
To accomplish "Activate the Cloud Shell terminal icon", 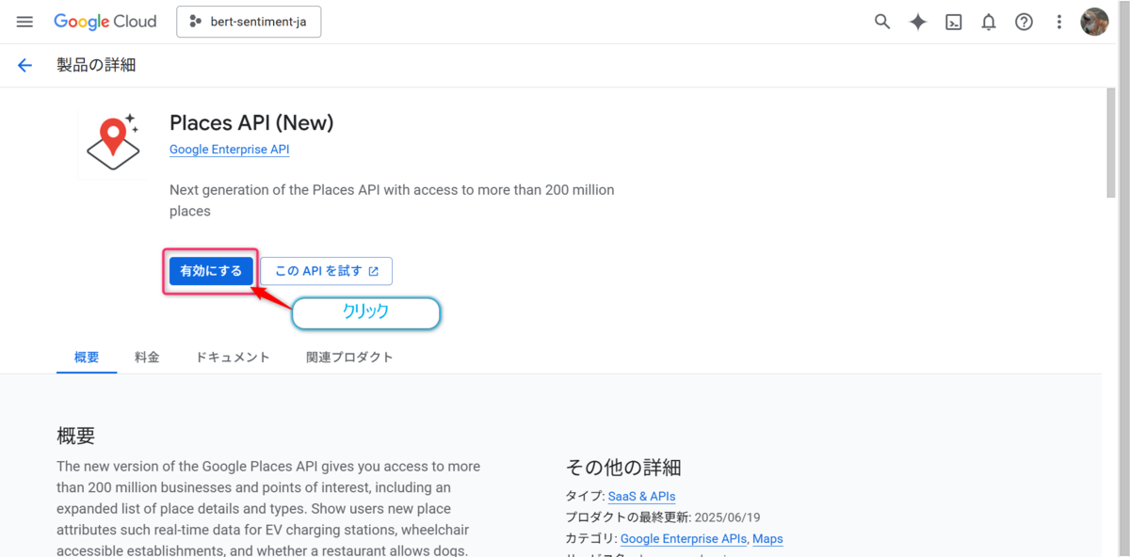I will tap(954, 22).
